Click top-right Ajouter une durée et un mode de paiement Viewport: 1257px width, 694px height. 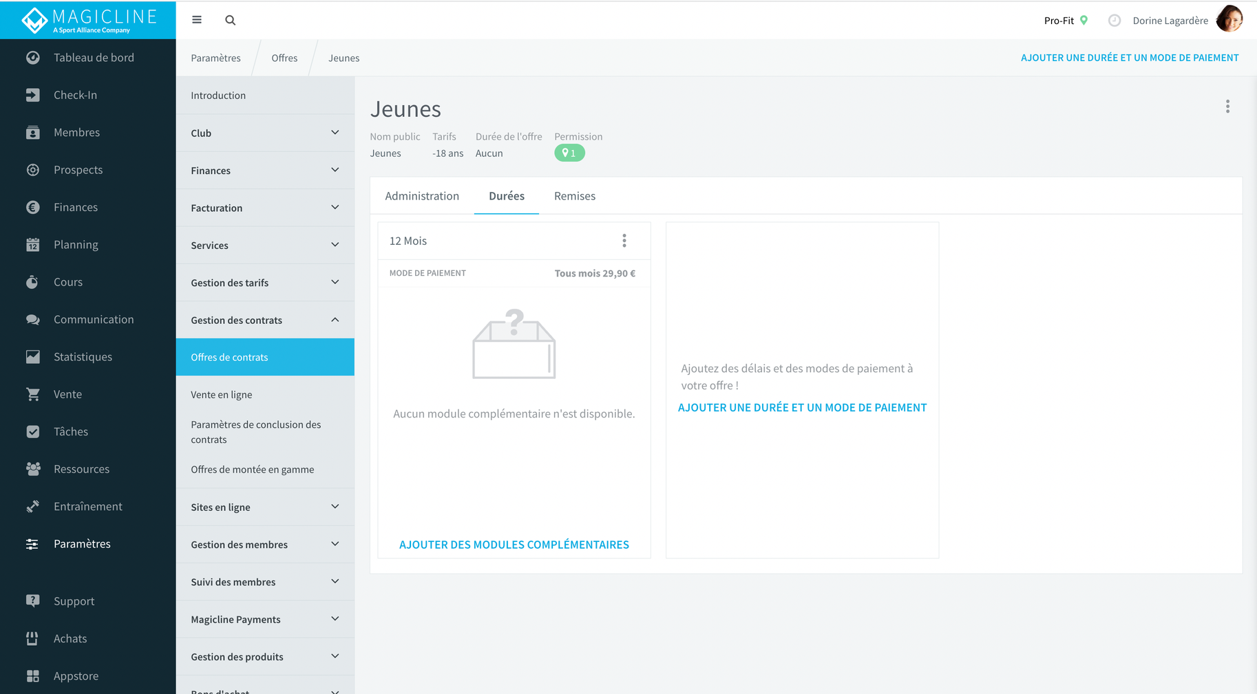1130,58
